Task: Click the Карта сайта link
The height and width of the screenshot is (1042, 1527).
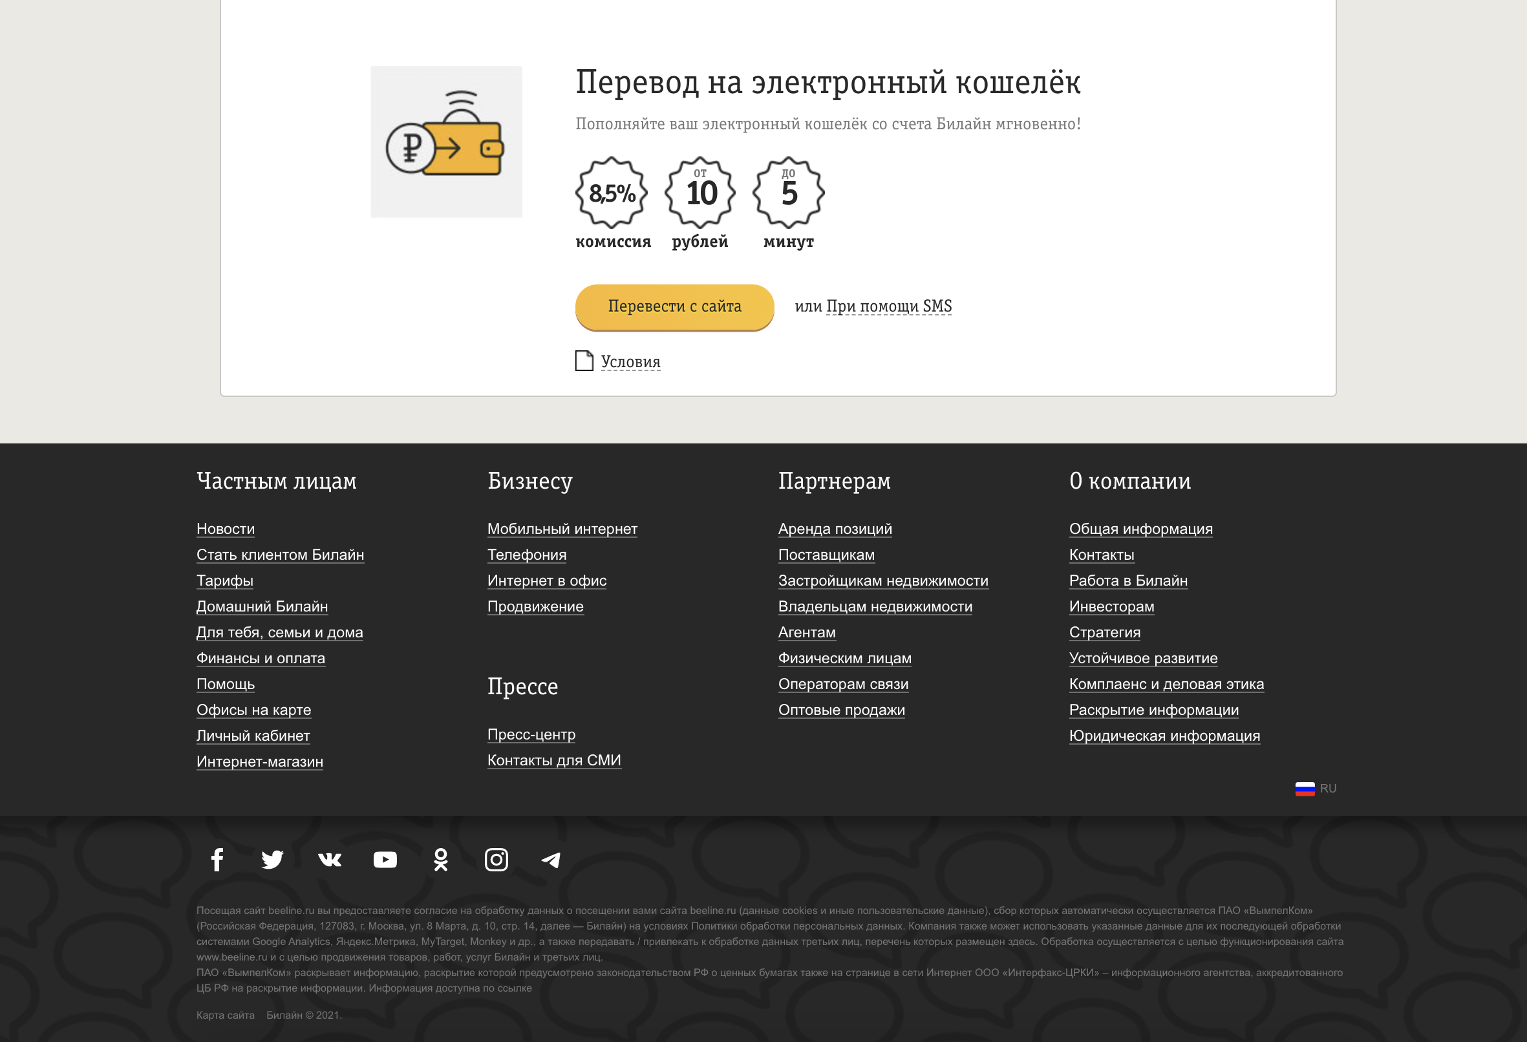Action: coord(226,1015)
